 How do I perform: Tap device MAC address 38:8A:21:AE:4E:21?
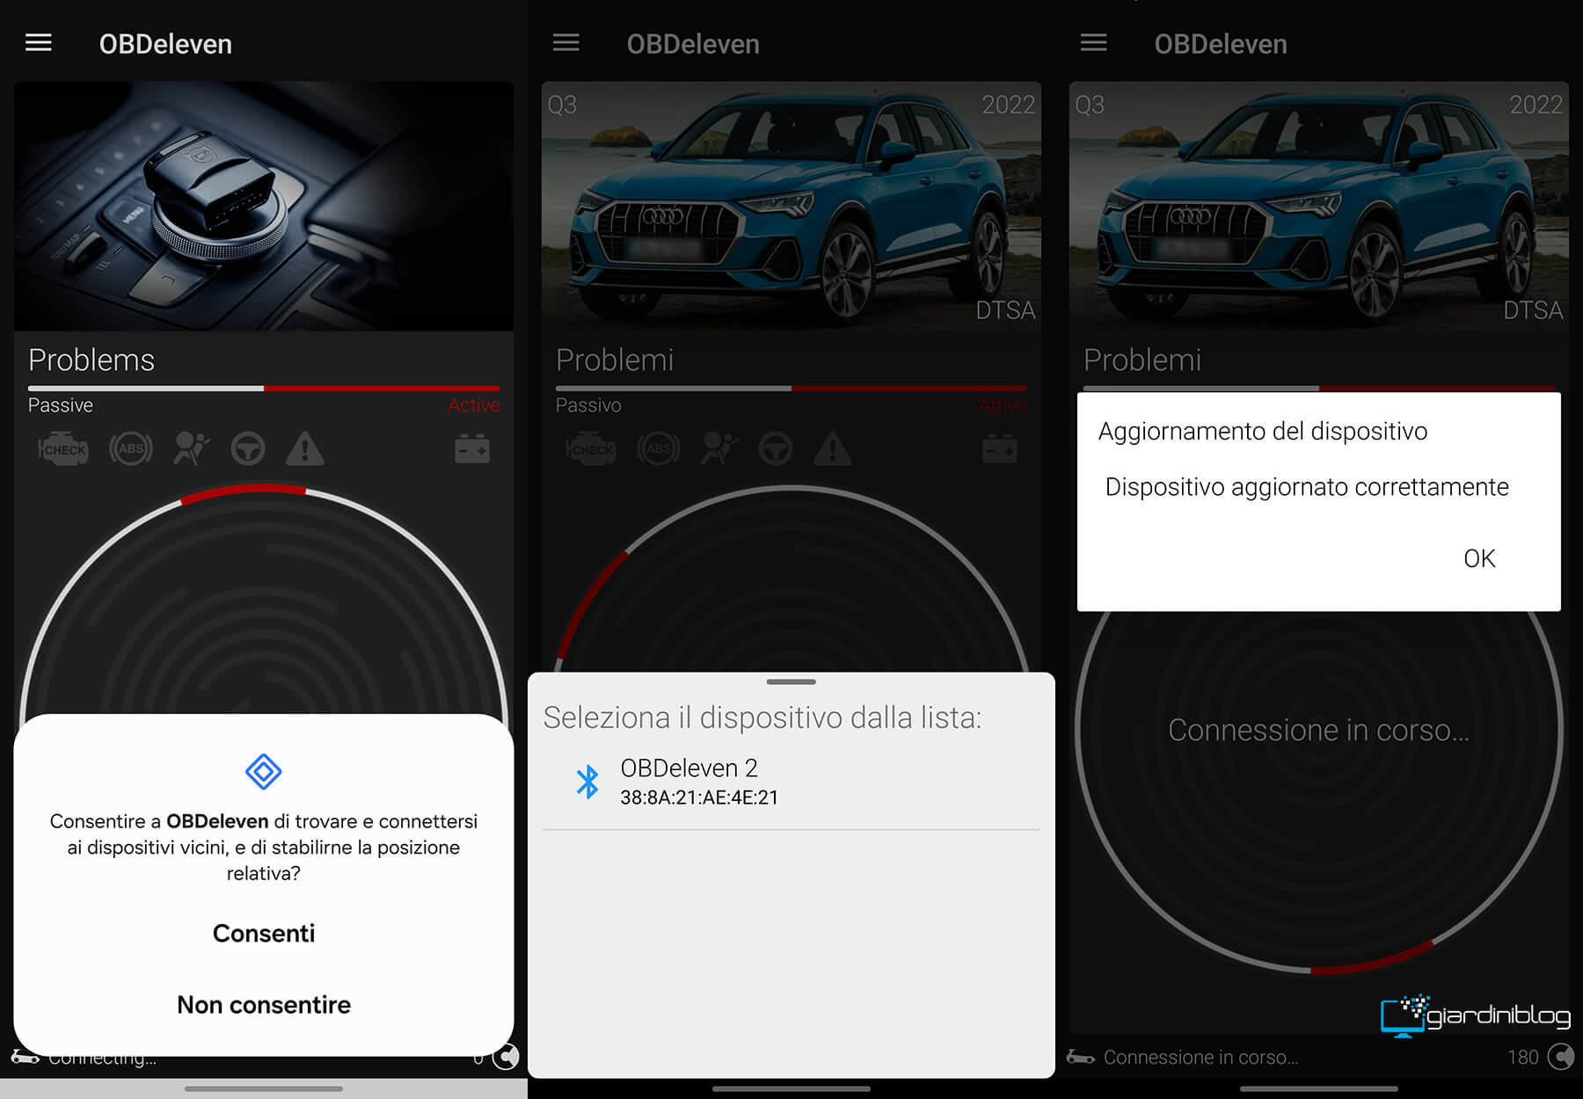(699, 797)
